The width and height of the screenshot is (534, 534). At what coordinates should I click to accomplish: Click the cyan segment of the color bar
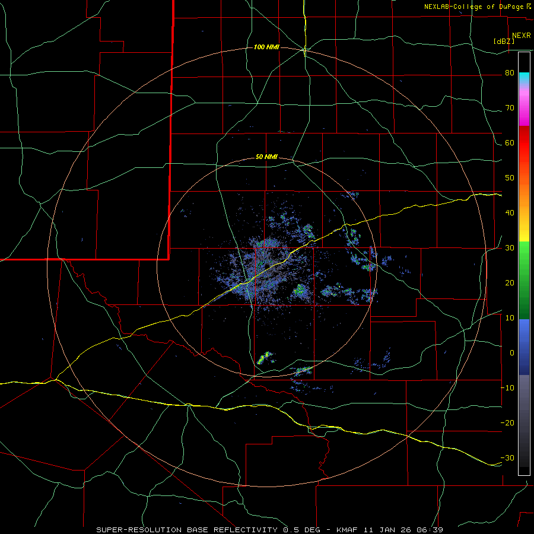tap(524, 78)
